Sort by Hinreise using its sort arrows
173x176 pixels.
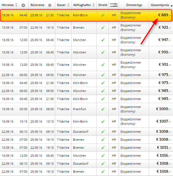coord(16,5)
